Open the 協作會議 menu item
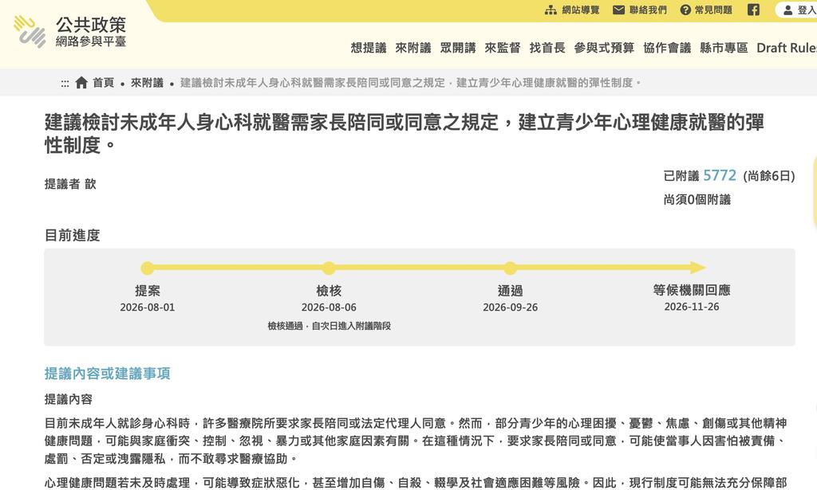Image resolution: width=817 pixels, height=490 pixels. coord(667,48)
